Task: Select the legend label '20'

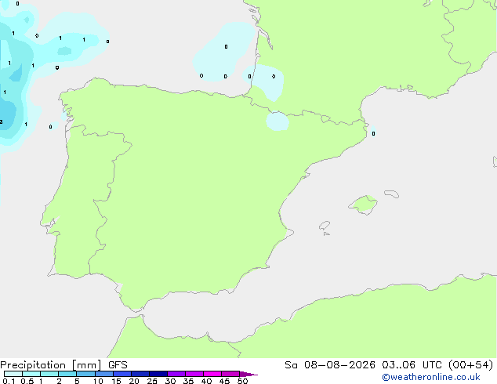Action: click(134, 381)
